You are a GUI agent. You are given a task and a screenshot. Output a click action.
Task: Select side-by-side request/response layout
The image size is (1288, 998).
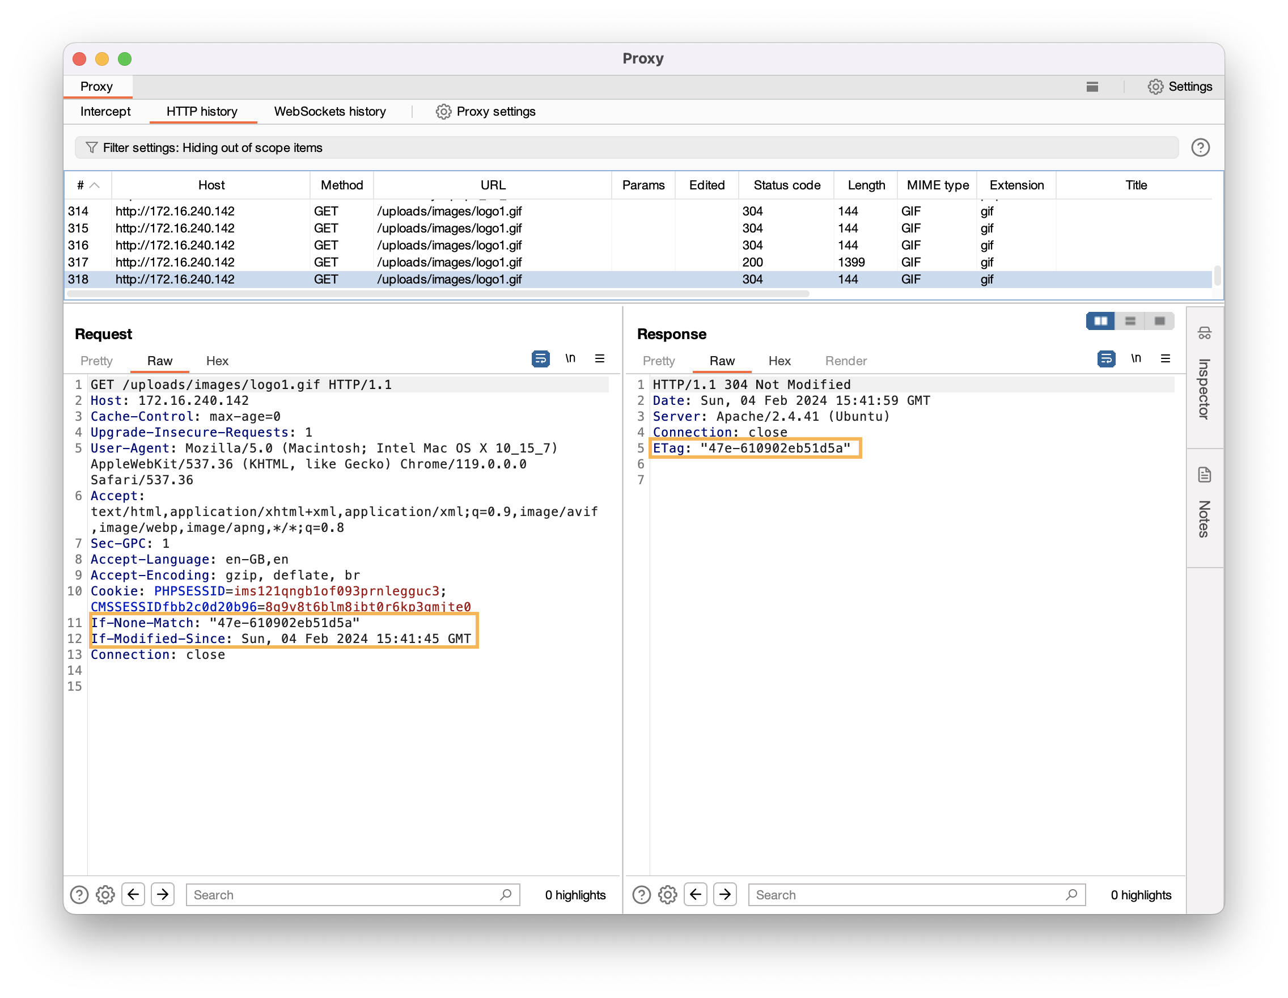pyautogui.click(x=1100, y=321)
